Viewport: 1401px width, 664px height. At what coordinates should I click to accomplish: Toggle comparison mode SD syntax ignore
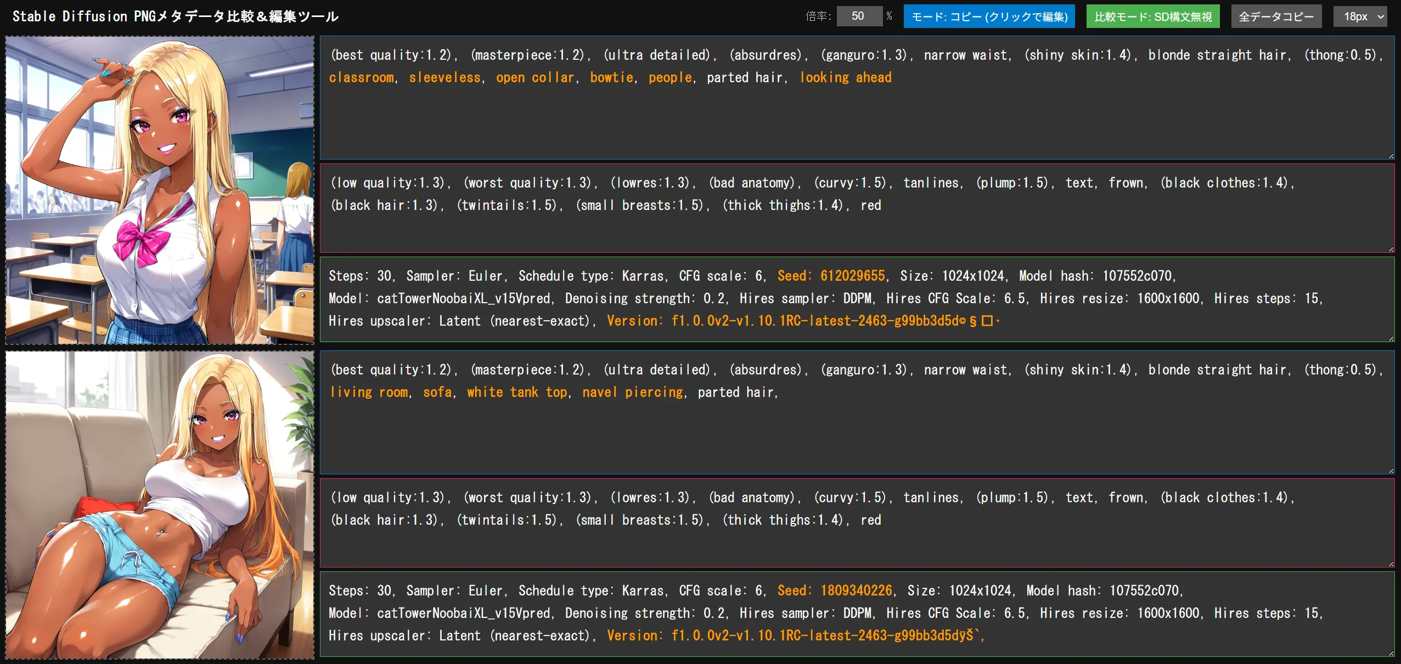1152,16
